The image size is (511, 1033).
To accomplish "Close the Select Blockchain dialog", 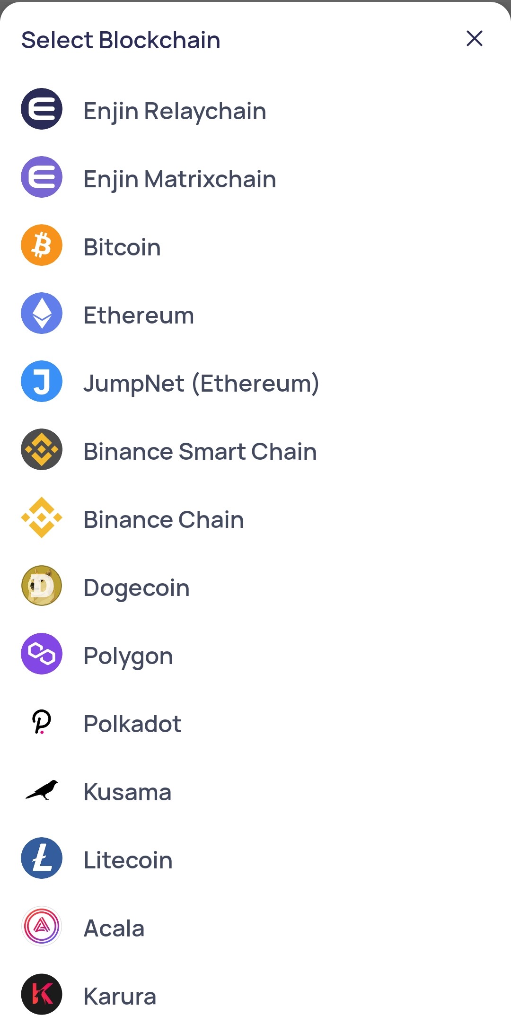I will [475, 38].
